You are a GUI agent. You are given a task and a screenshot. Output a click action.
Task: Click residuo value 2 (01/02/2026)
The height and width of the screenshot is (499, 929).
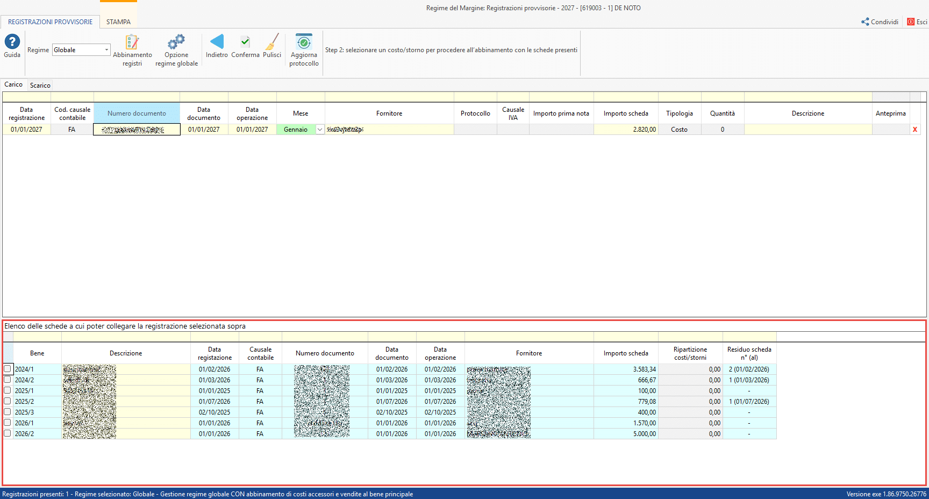(749, 369)
